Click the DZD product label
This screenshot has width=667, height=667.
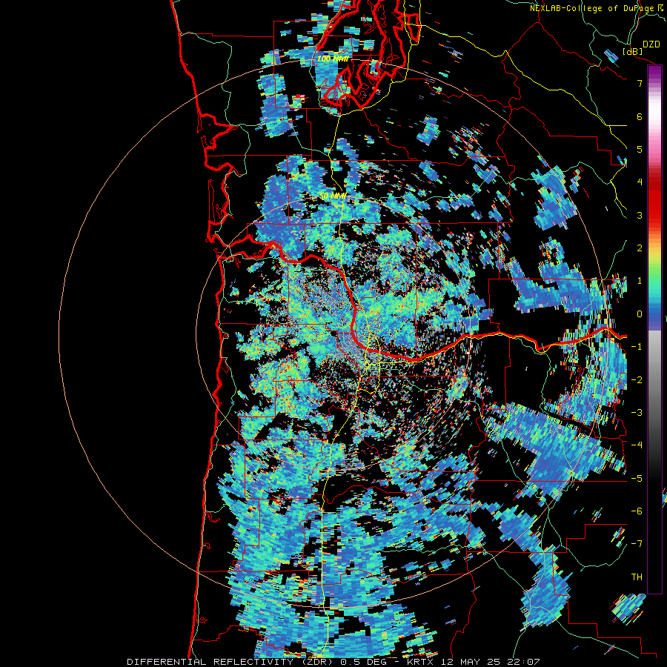click(x=651, y=44)
